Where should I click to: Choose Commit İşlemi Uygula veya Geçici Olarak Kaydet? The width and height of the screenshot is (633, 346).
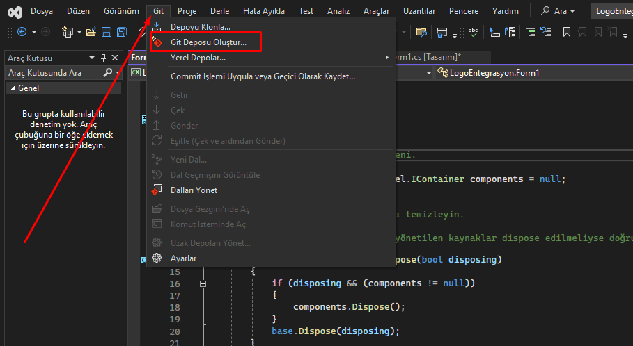point(270,76)
